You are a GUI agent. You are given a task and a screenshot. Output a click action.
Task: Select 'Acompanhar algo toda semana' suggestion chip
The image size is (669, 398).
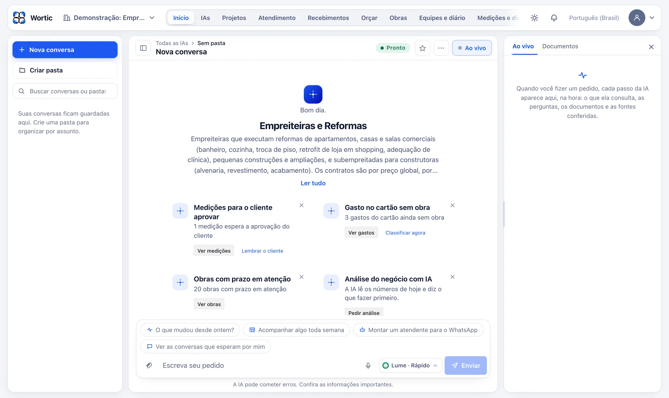[x=296, y=330]
